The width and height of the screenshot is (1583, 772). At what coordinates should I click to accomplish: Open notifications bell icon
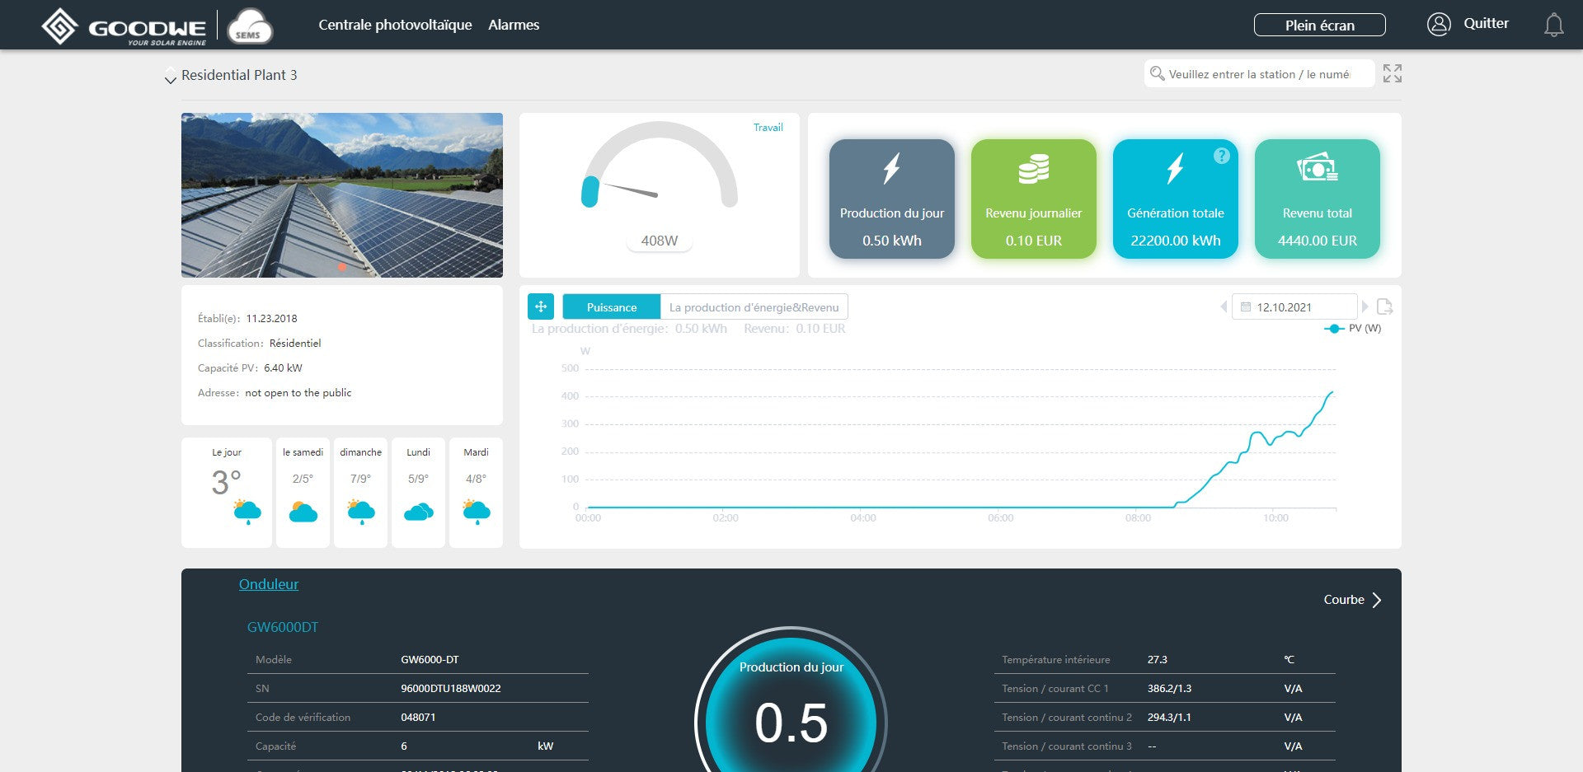coord(1553,25)
